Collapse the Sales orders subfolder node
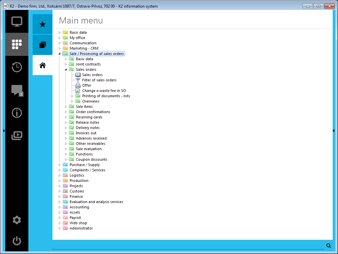The height and width of the screenshot is (254, 338). coord(66,69)
